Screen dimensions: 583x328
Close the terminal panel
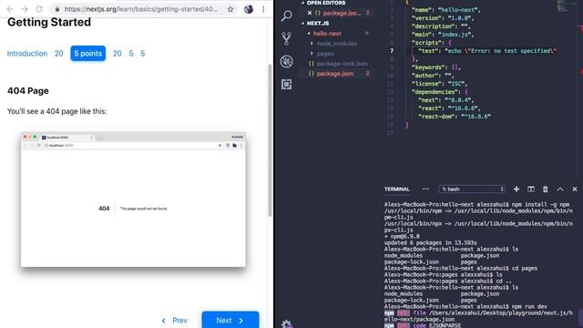575,190
